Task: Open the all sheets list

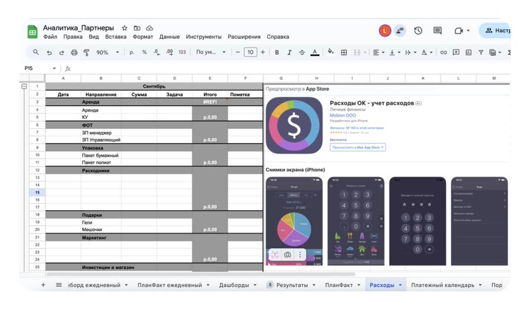Action: point(58,285)
